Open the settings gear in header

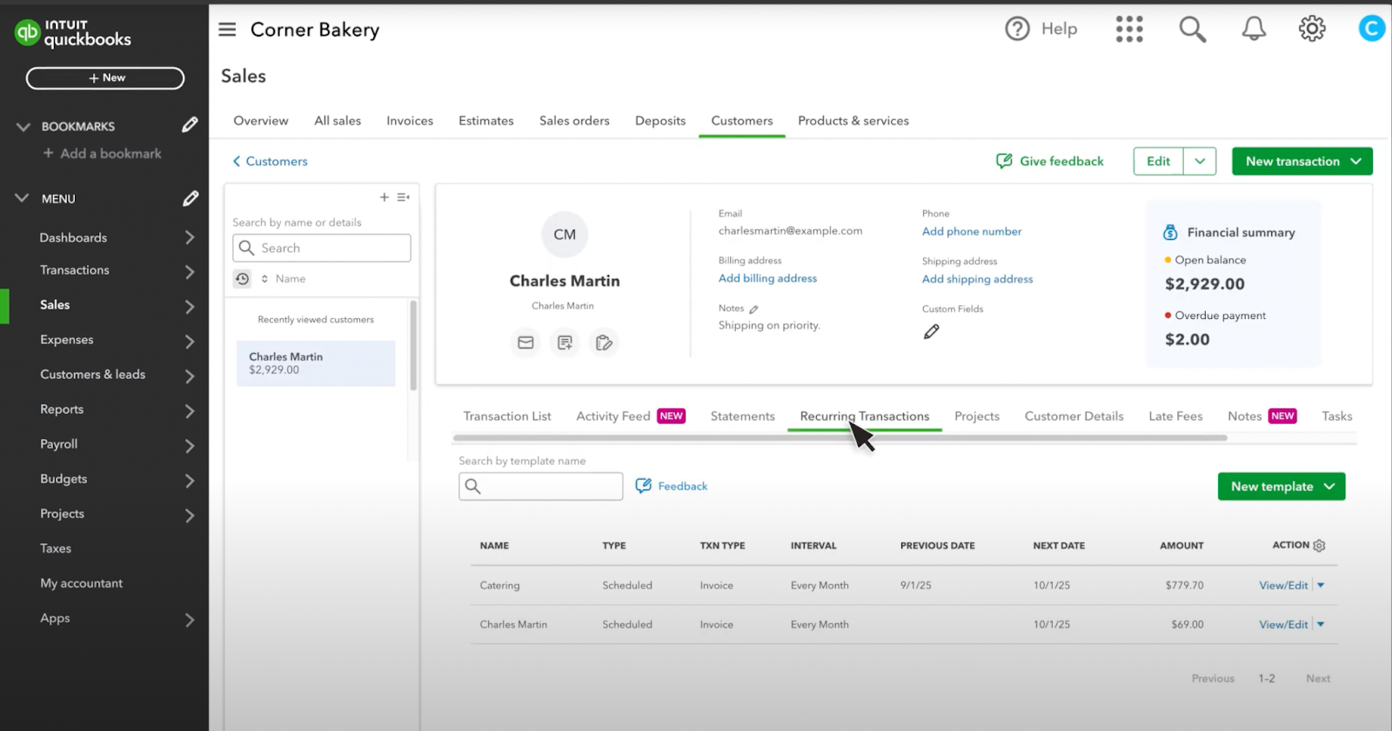coord(1312,29)
